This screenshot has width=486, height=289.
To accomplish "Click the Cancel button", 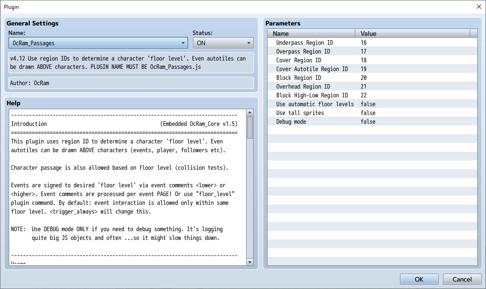I will (x=462, y=279).
